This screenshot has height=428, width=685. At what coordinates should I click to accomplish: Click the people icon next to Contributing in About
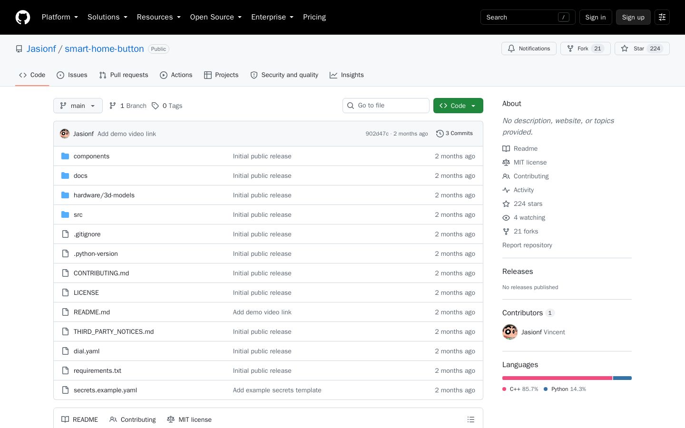(506, 176)
